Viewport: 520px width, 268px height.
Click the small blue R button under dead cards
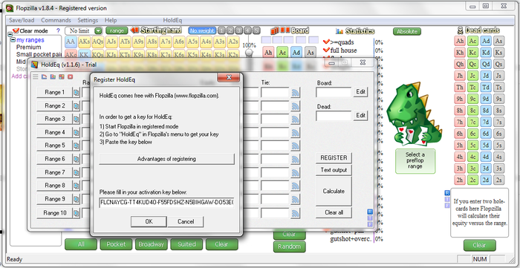click(447, 193)
